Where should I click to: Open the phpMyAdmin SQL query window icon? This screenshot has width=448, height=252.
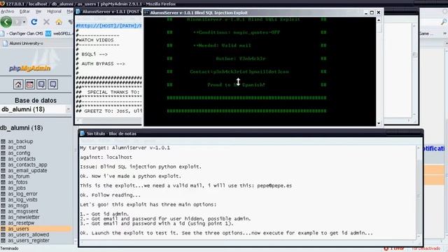[29, 84]
